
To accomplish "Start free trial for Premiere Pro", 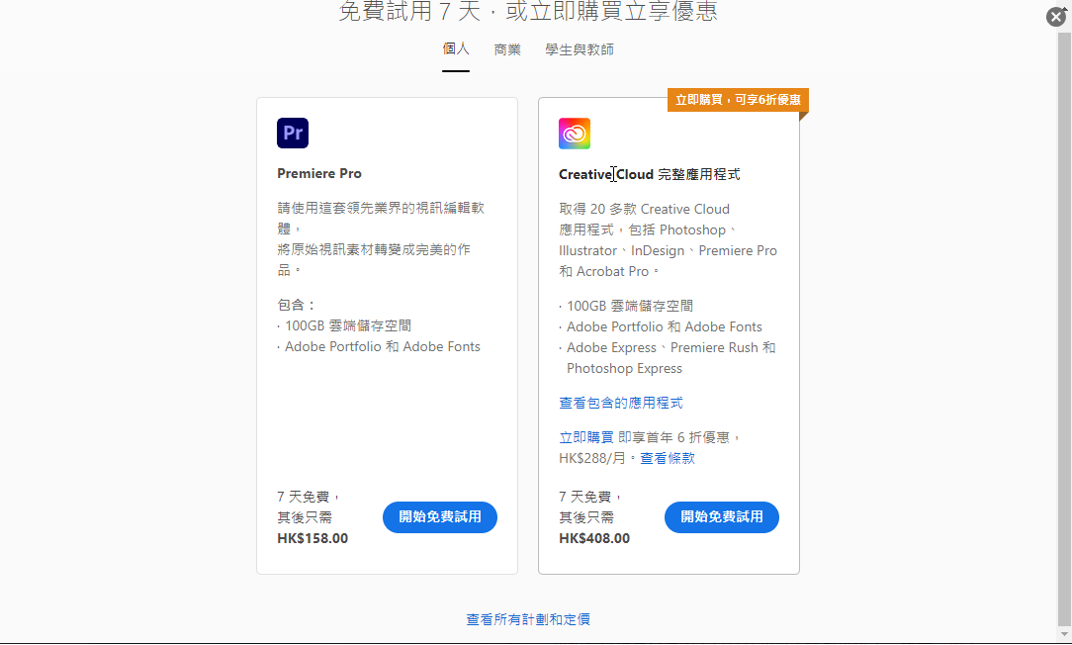I will pos(440,517).
